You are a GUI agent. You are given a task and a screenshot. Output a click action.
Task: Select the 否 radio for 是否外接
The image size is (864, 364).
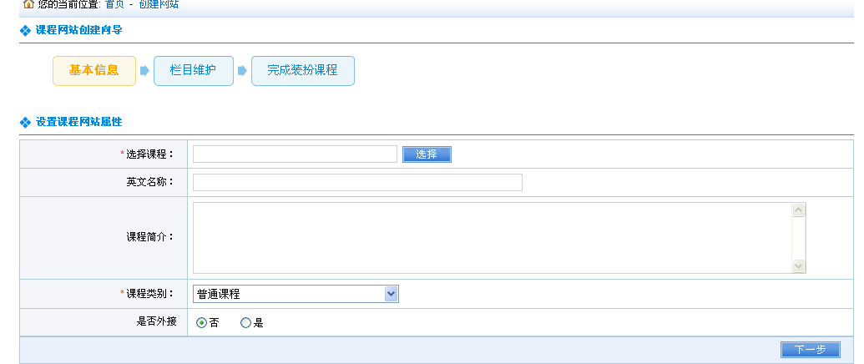[x=201, y=323]
